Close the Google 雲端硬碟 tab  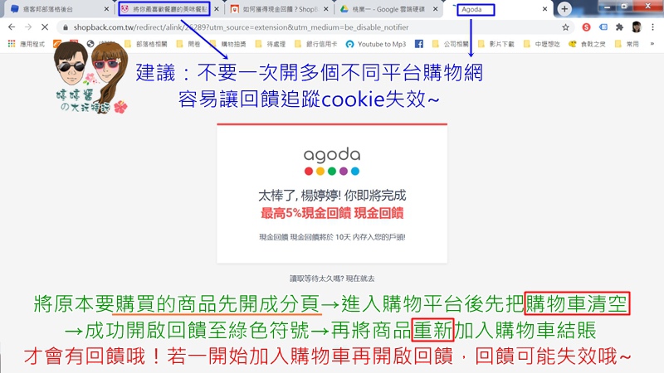click(435, 9)
